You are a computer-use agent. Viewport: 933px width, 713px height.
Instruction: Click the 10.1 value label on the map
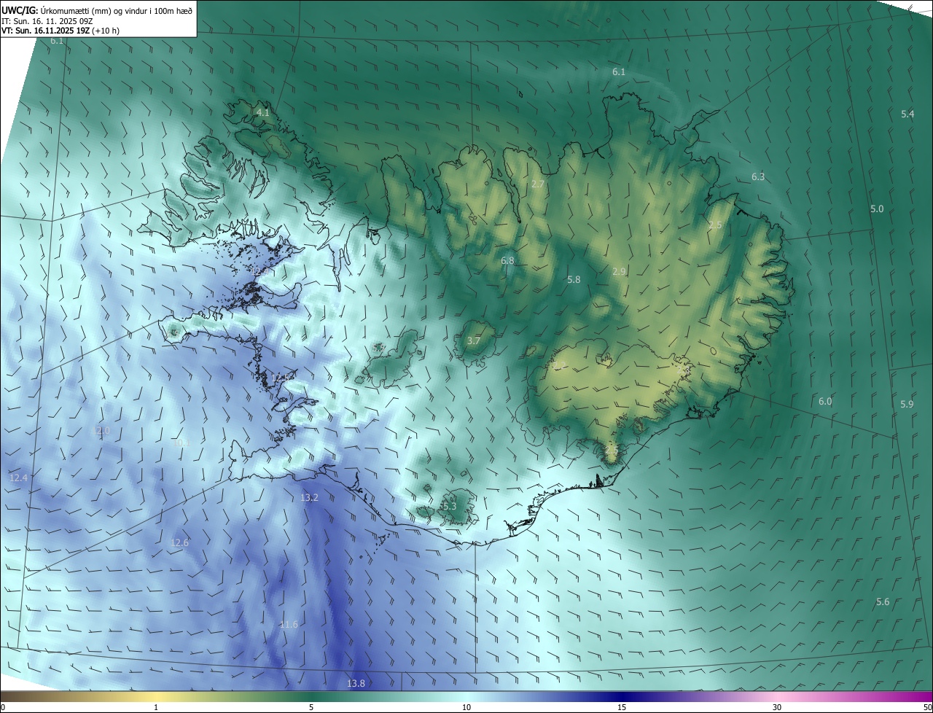[182, 442]
